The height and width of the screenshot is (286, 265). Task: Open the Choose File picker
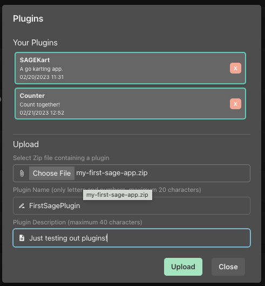click(52, 174)
